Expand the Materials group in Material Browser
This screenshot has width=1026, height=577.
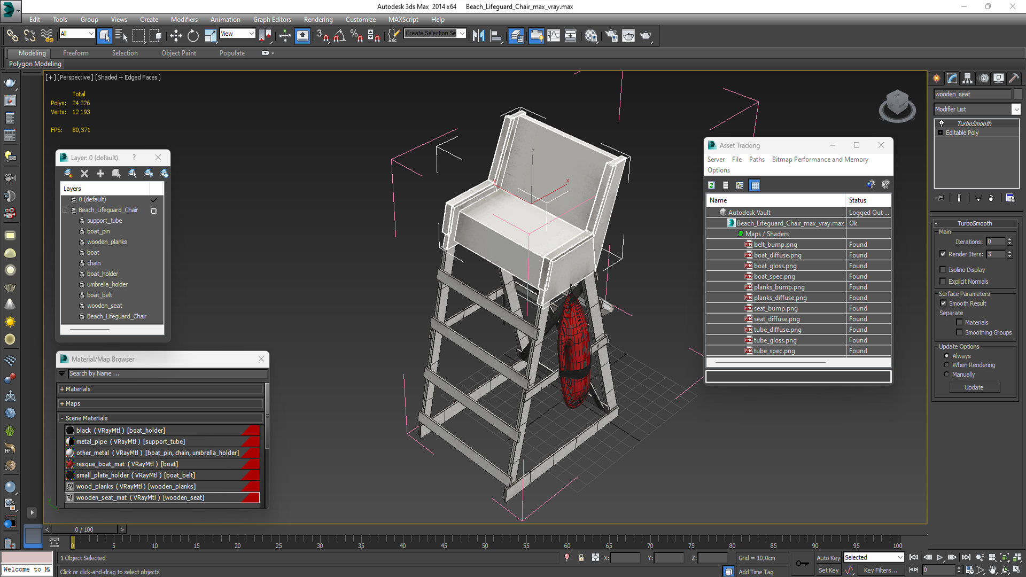click(160, 389)
